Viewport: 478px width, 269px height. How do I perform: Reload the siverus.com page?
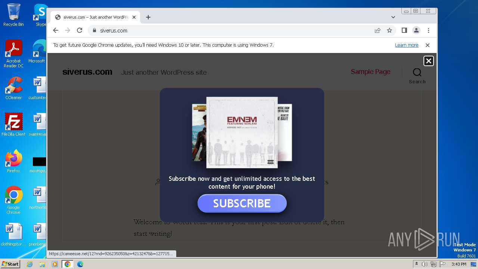pos(80,30)
